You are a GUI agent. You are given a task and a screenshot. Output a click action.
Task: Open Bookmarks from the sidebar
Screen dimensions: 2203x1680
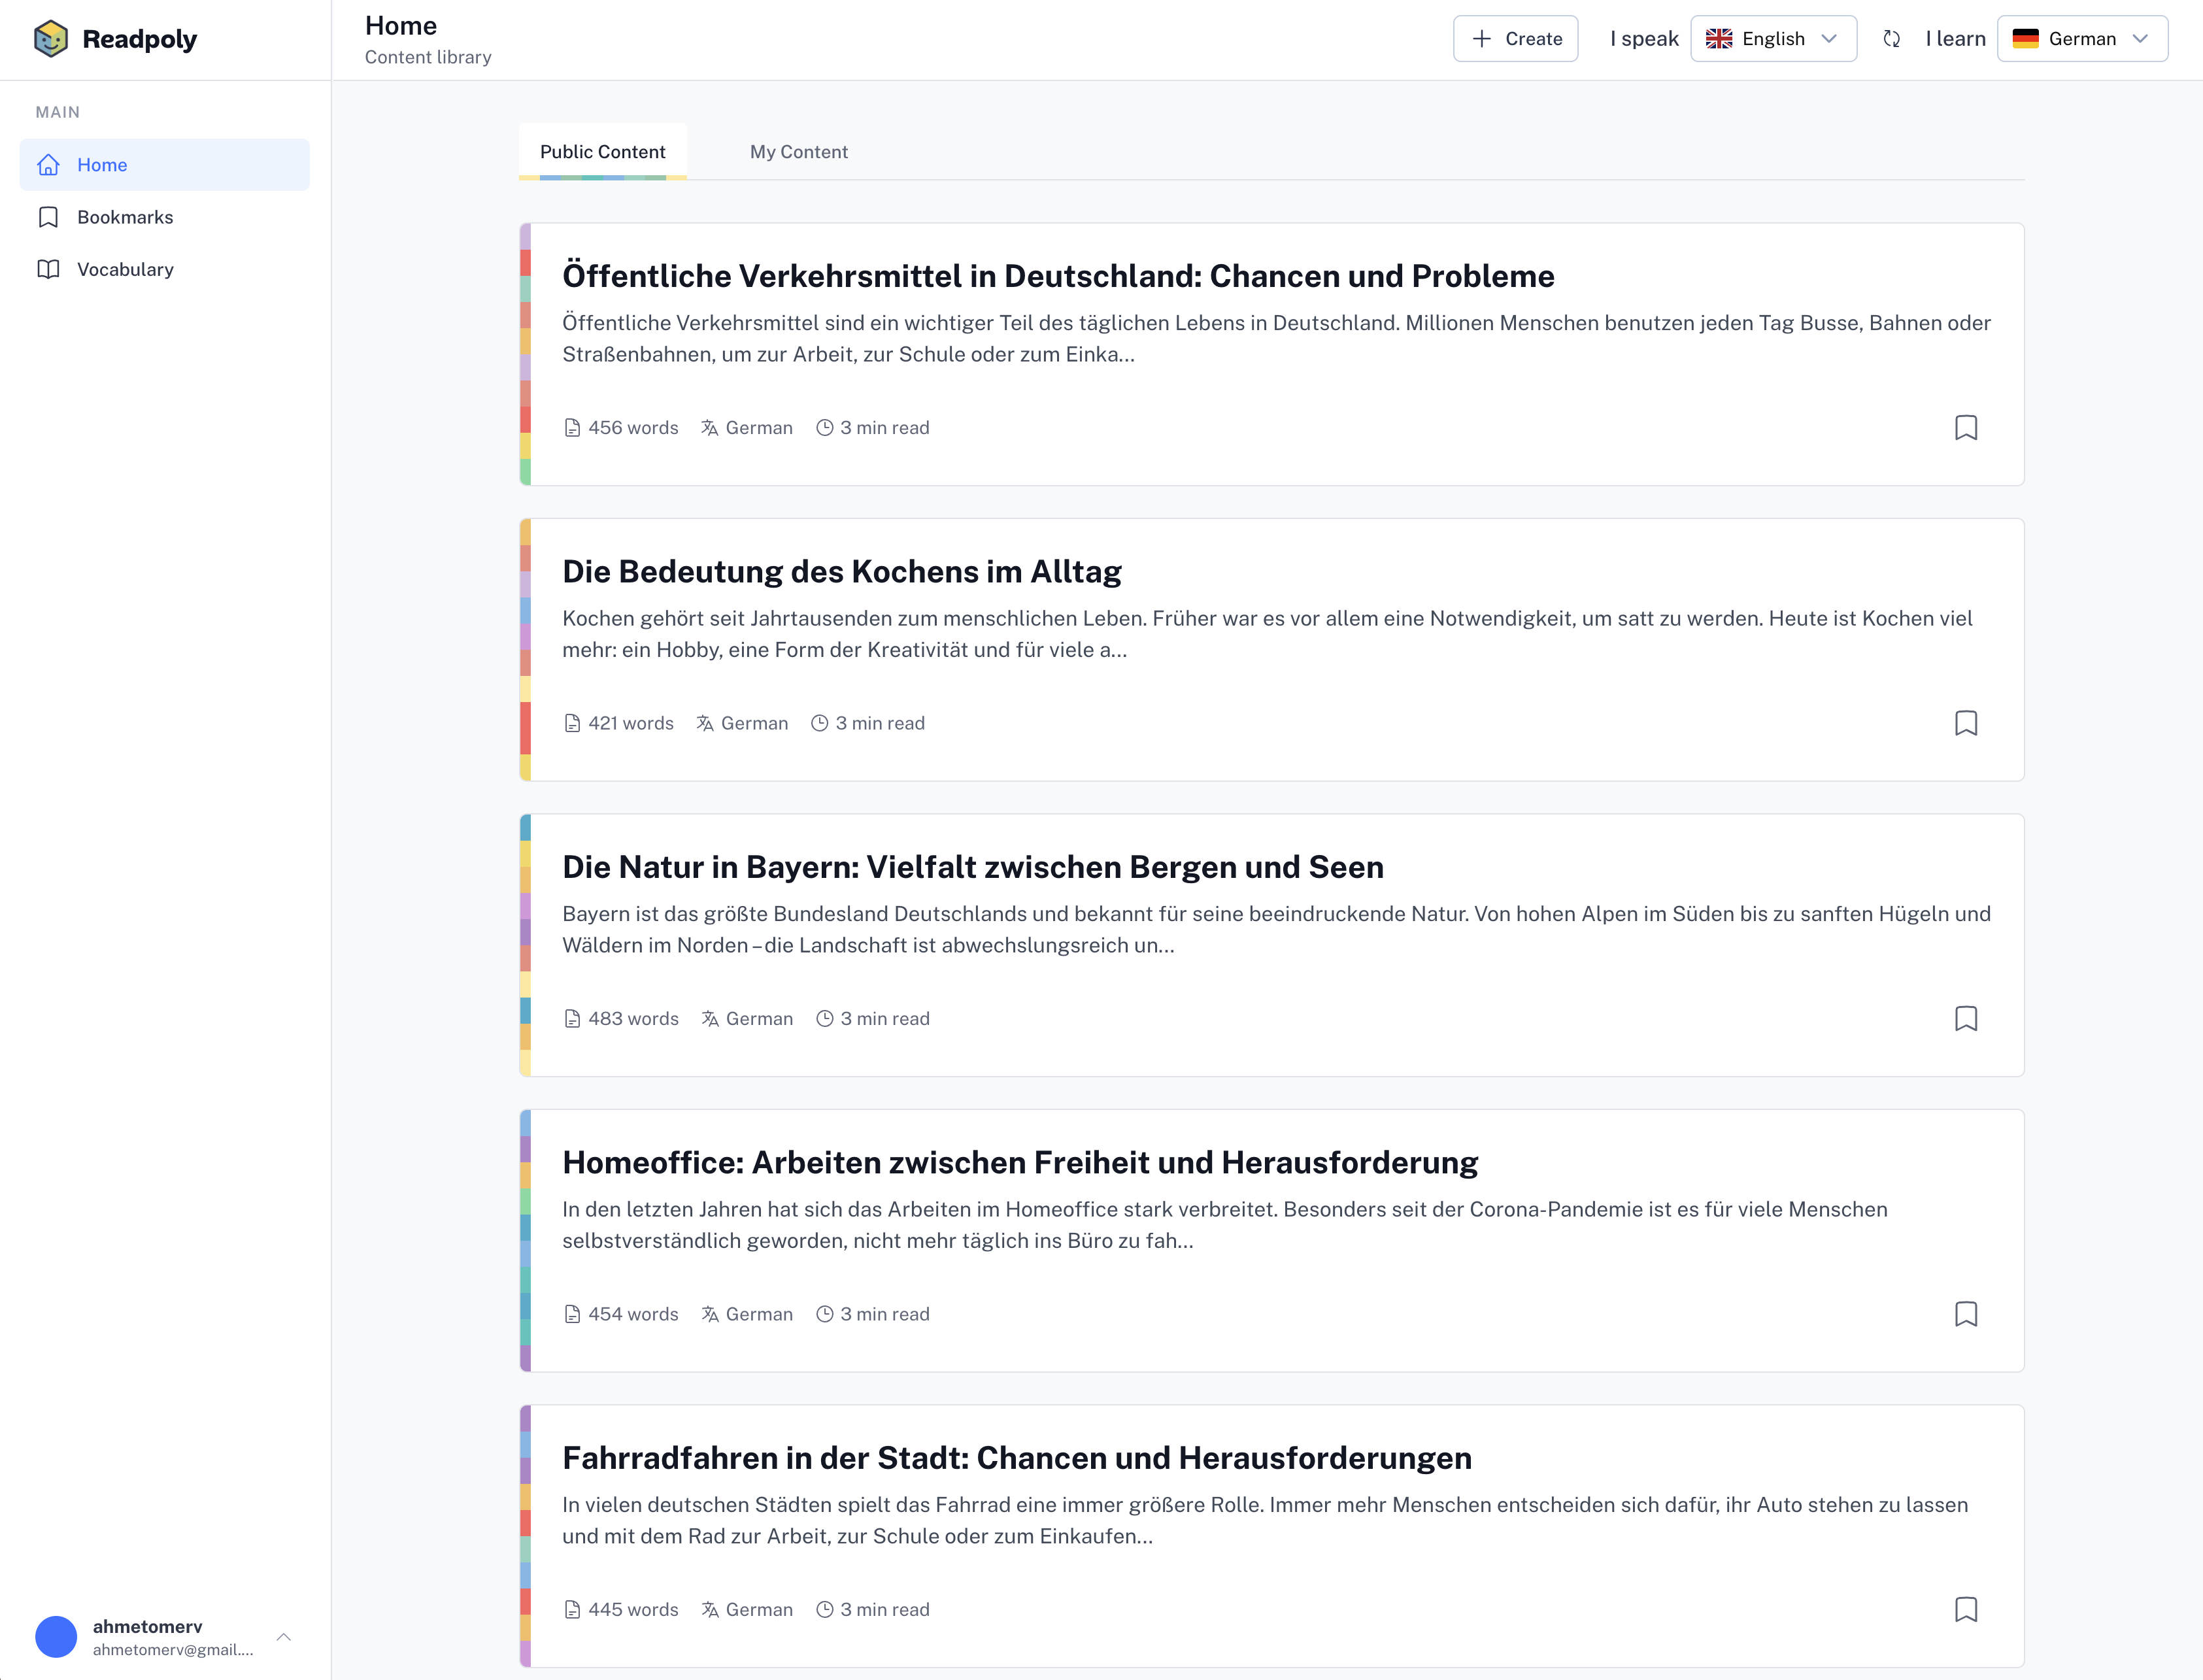coord(125,217)
